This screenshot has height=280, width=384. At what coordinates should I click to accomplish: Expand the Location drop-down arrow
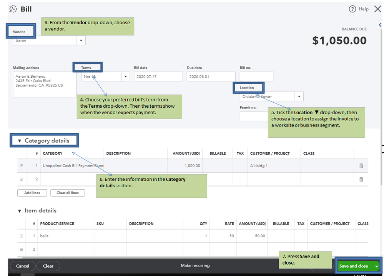[299, 97]
